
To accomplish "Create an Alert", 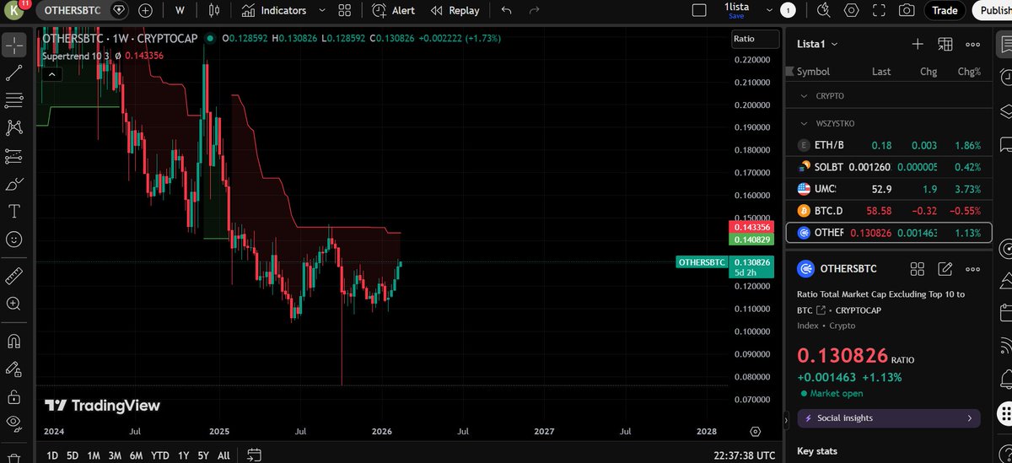I will point(393,10).
